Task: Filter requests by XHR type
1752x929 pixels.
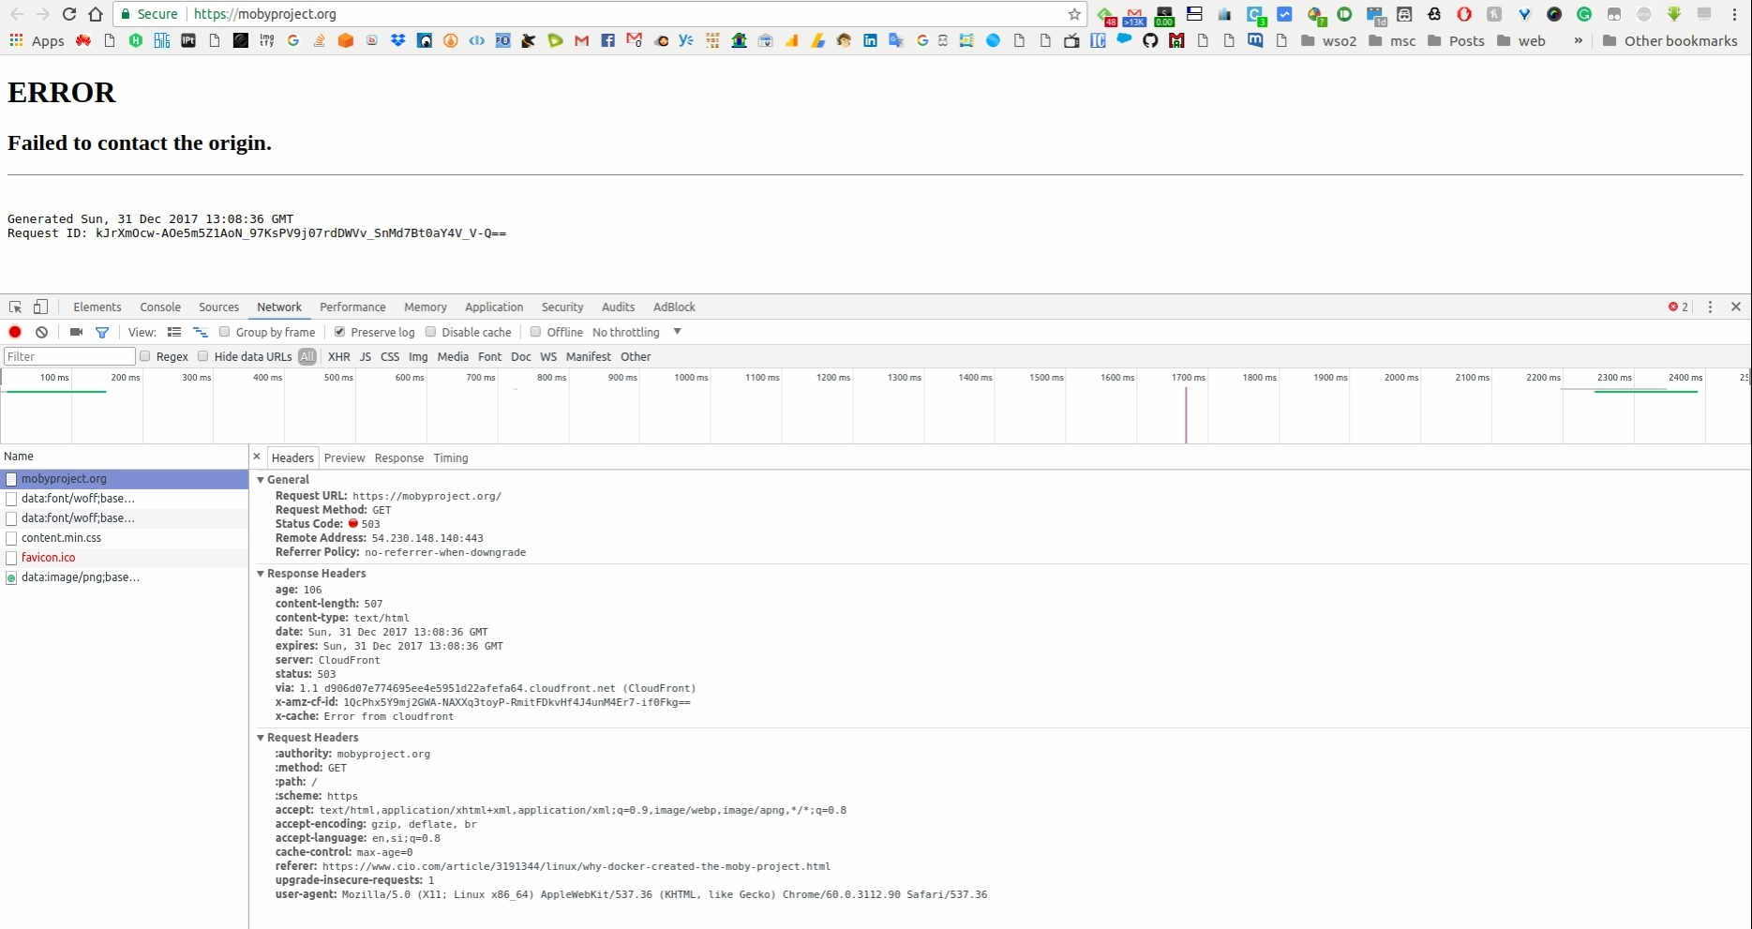Action: [x=339, y=356]
